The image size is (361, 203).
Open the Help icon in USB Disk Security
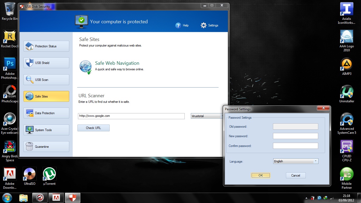(178, 25)
